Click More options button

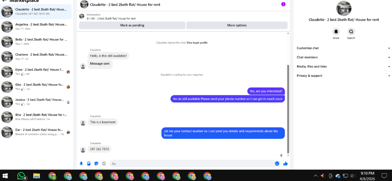[237, 25]
